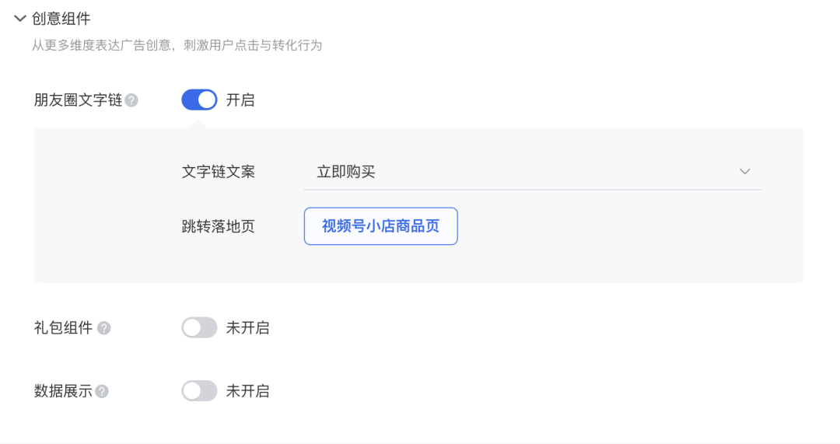This screenshot has height=444, width=840.
Task: Click the 开启 status text
Action: click(x=240, y=100)
